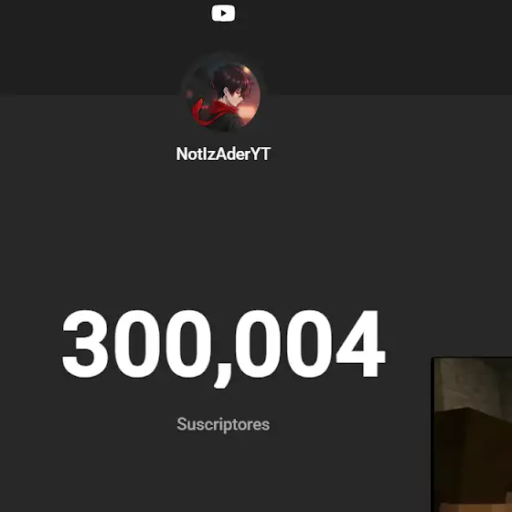Select the zero just before the comma
Screen dimensions: 512x512
[188, 344]
